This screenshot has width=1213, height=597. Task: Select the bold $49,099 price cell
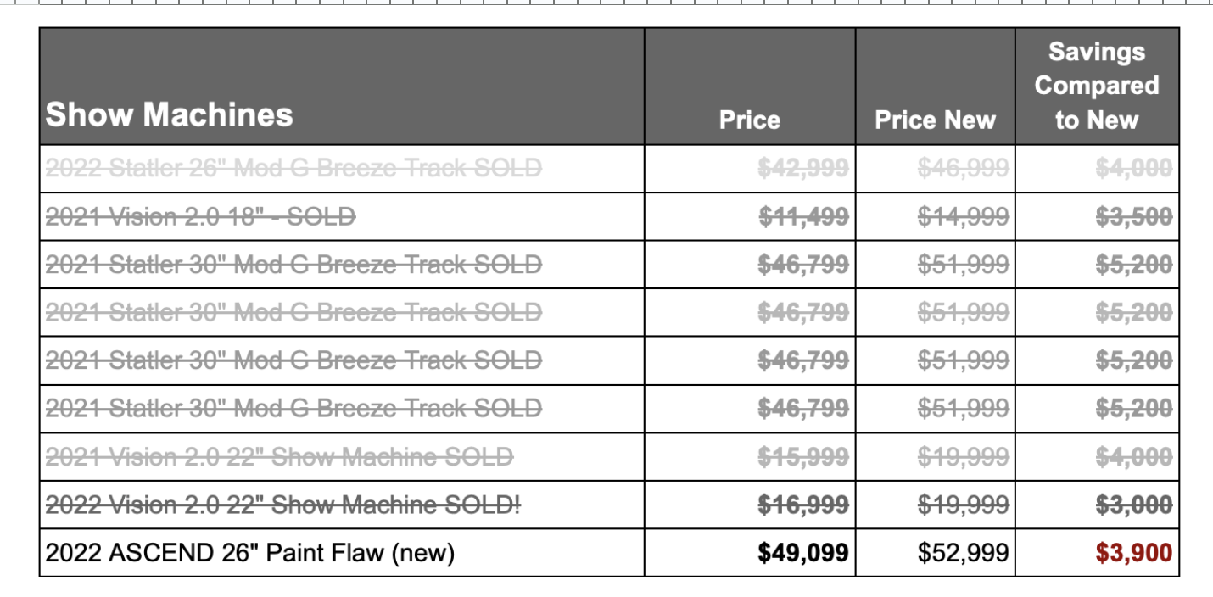click(x=802, y=554)
